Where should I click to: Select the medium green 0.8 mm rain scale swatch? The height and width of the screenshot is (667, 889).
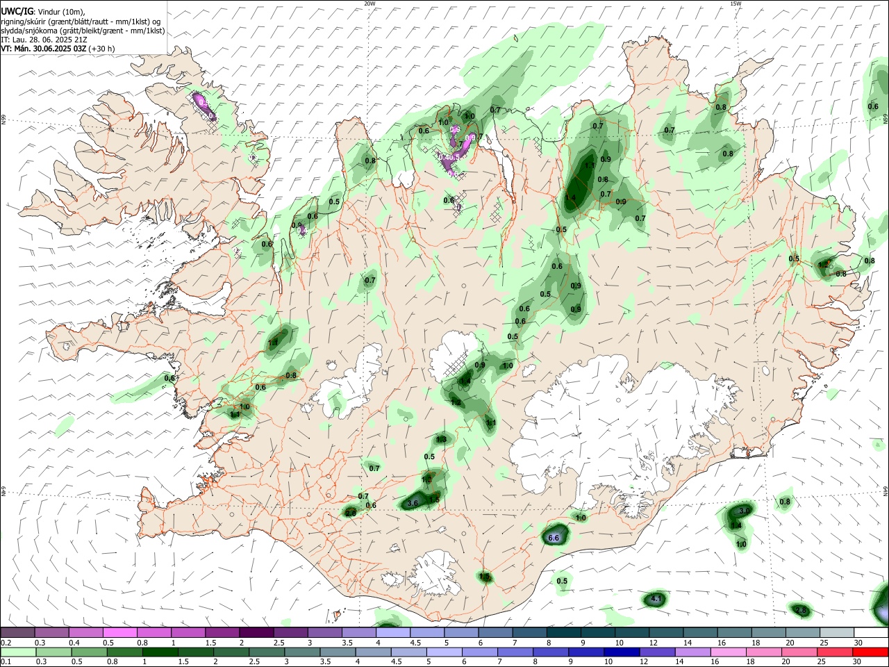124,652
